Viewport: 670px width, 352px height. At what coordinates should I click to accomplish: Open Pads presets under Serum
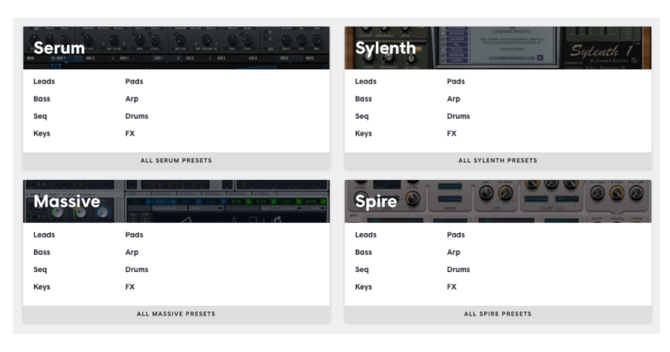tap(134, 81)
